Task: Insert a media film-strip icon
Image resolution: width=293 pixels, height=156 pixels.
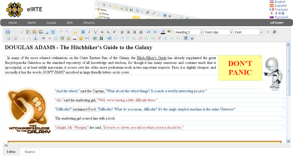Action: [x=101, y=38]
